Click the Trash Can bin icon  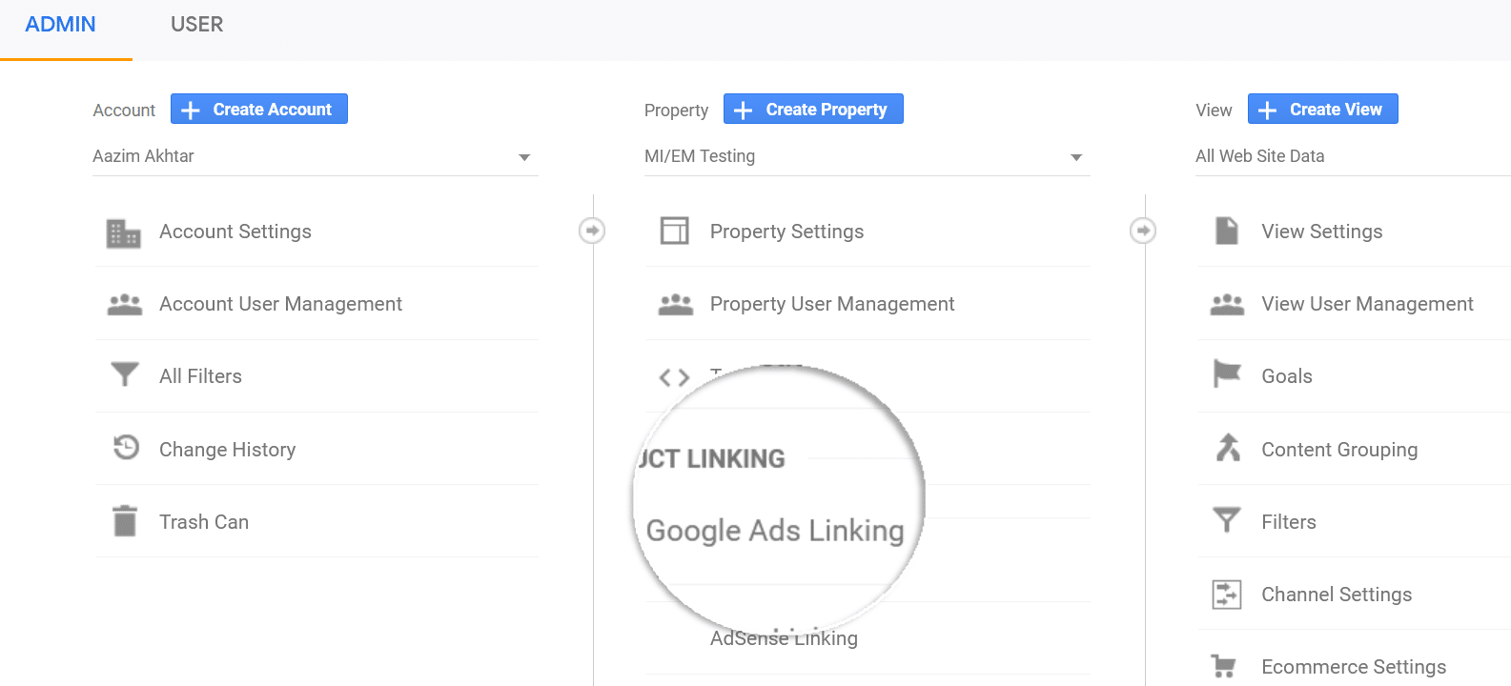[x=125, y=521]
